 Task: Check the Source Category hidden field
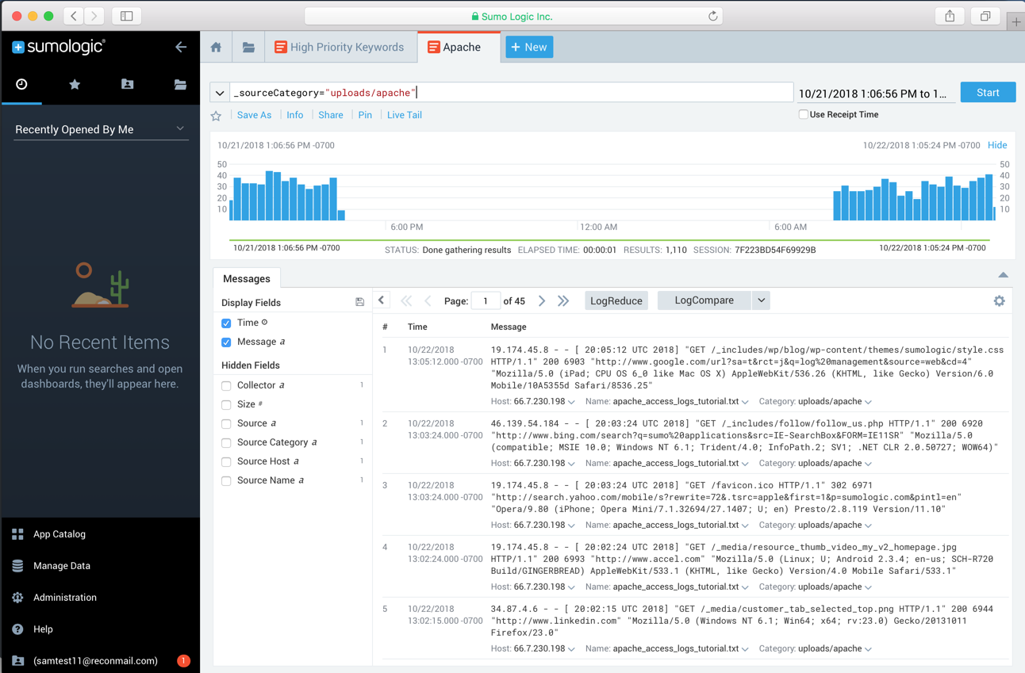[x=226, y=443]
